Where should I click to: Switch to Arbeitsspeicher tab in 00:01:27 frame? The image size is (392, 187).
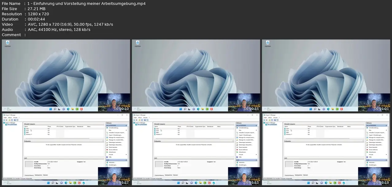pyautogui.click(x=38, y=175)
